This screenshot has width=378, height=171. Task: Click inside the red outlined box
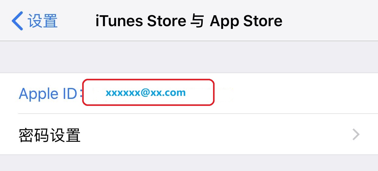(x=148, y=92)
